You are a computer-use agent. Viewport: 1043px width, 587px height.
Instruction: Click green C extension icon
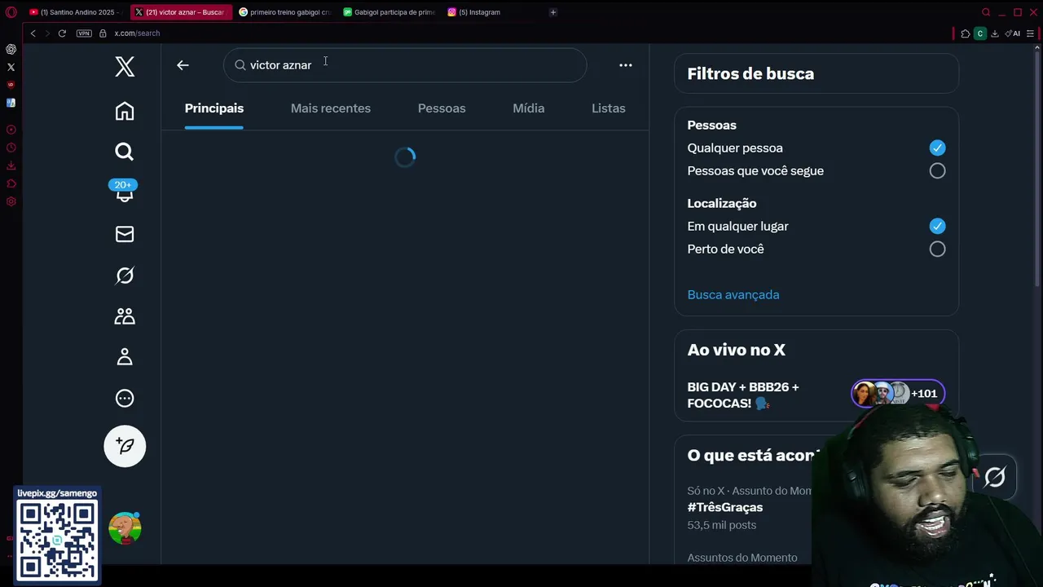coord(980,33)
